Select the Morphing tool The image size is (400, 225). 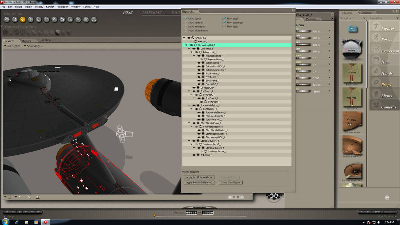point(86,19)
